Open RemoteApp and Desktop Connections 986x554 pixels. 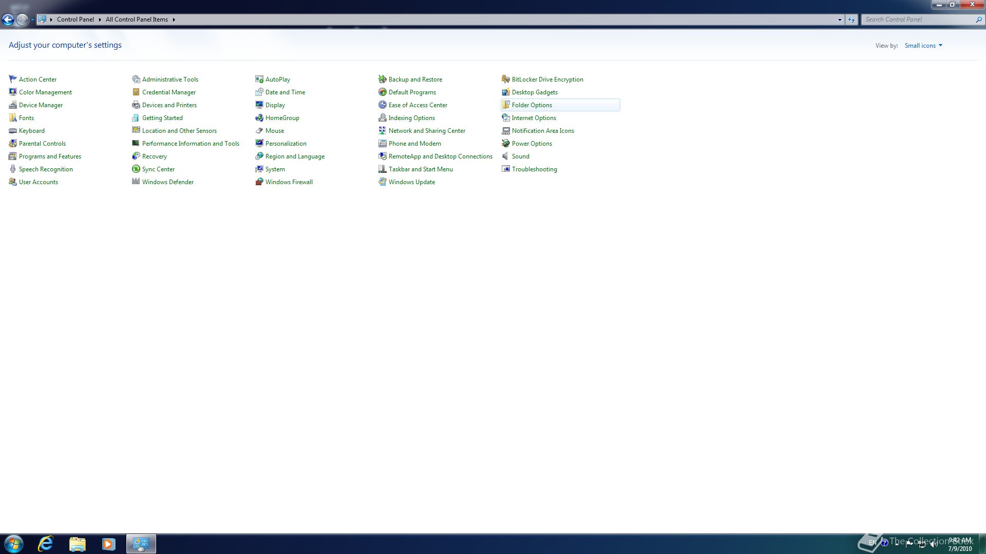click(441, 156)
